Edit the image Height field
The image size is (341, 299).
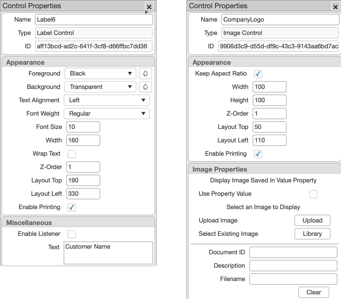coord(270,100)
